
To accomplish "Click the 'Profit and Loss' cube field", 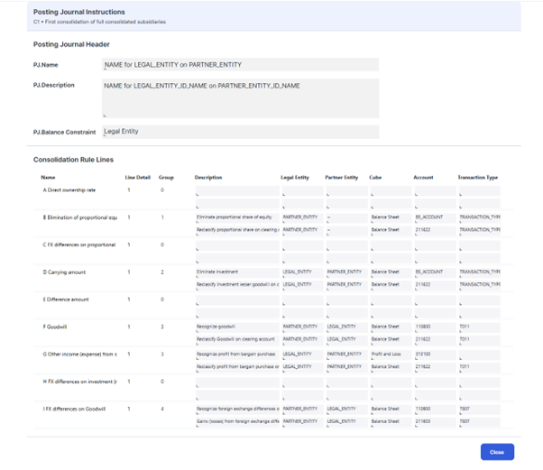I will coord(388,355).
